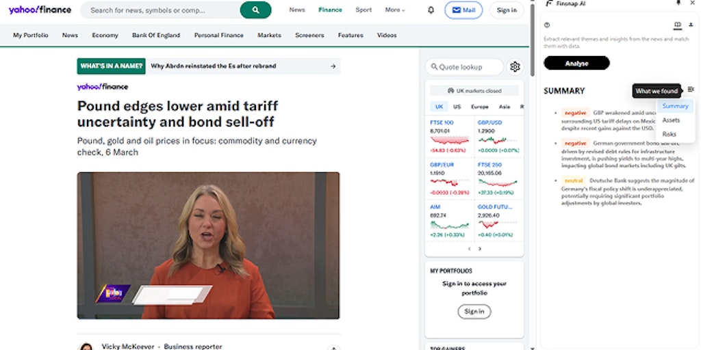Open the Videos section
Image resolution: width=701 pixels, height=350 pixels.
coord(387,36)
